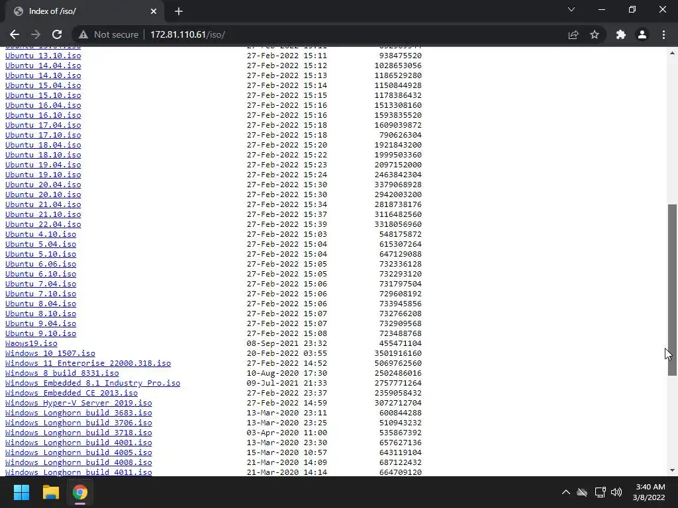Click the Ubuntu 22.04.iso link
Image resolution: width=678 pixels, height=508 pixels.
43,225
